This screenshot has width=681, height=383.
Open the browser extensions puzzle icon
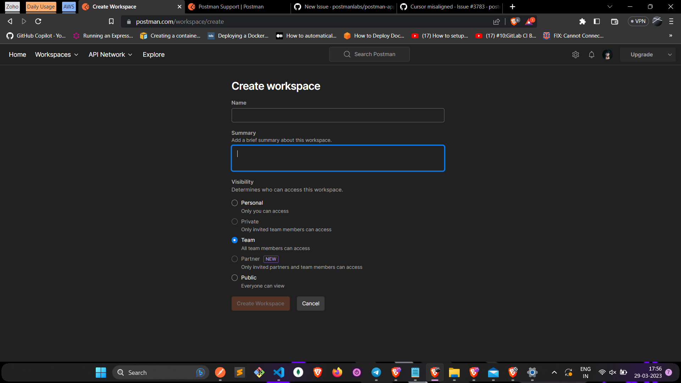click(582, 22)
